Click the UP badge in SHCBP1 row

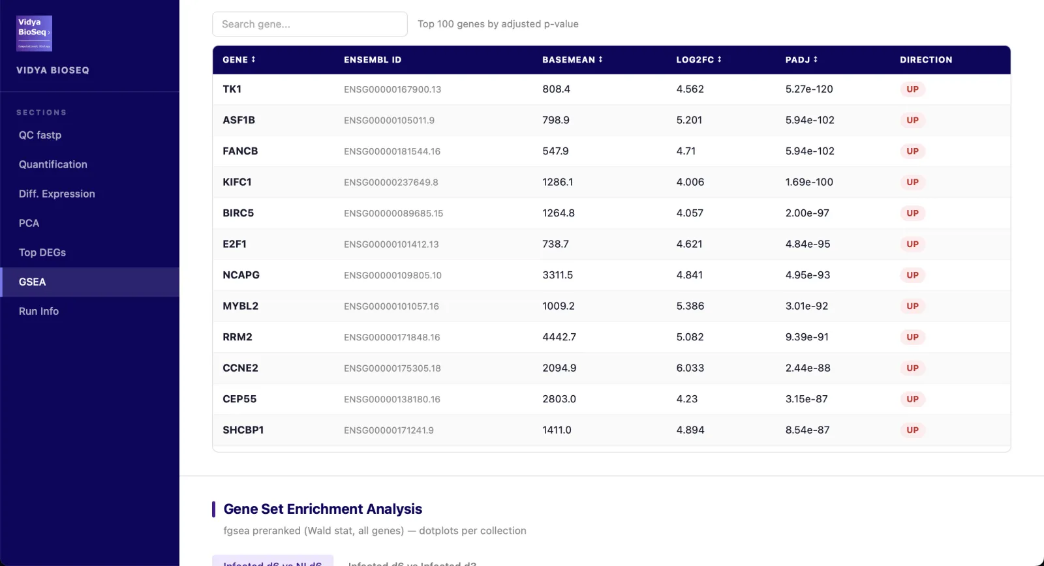coord(912,430)
